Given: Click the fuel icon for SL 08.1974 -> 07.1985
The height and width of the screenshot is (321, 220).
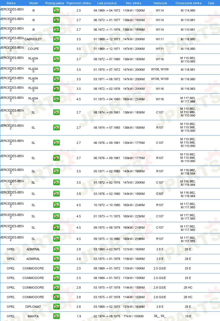Looking at the screenshot, I should tap(57, 128).
